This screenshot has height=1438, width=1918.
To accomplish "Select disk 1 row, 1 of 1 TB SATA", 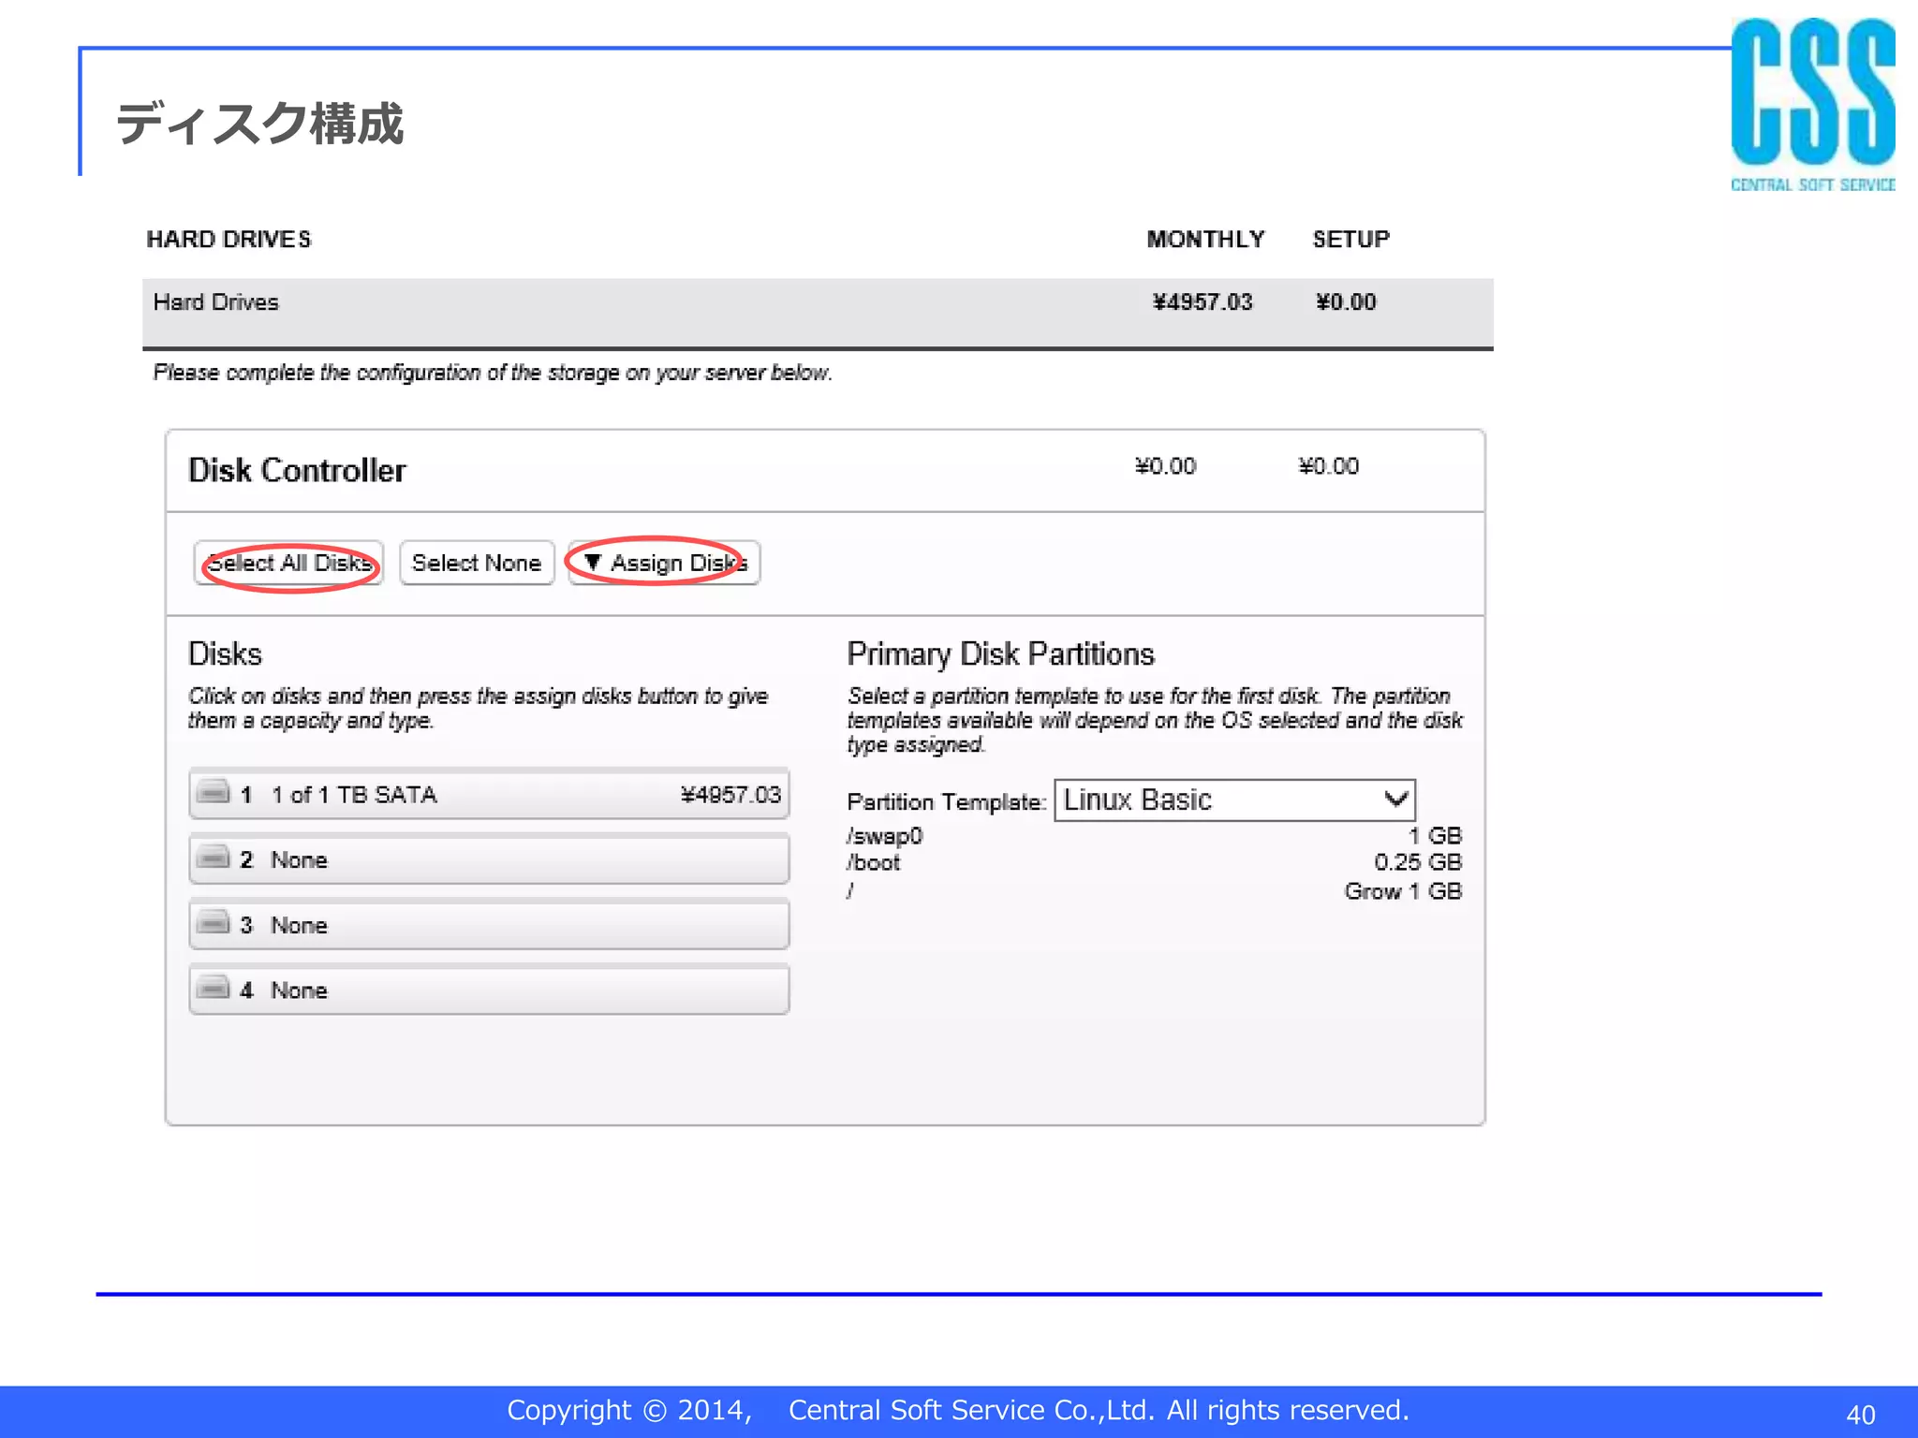I will [489, 794].
